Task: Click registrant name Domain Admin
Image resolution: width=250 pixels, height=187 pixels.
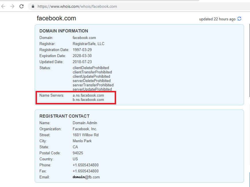Action: click(85, 123)
